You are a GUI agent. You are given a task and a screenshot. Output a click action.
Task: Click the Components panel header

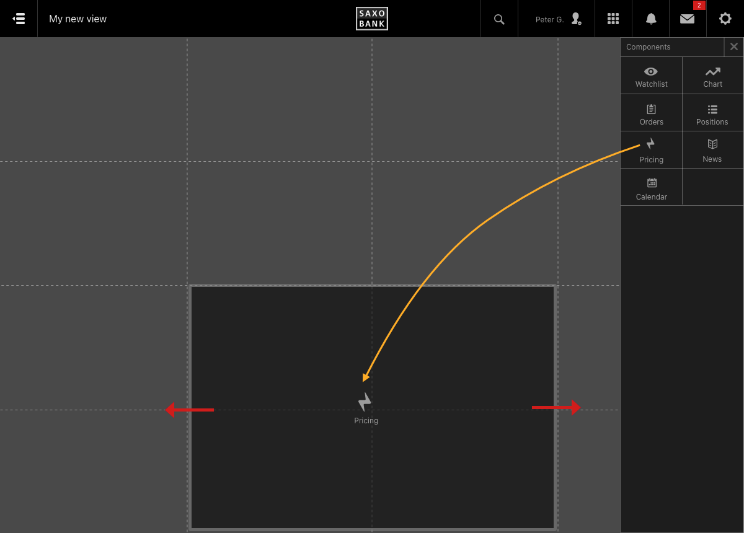[x=649, y=47]
